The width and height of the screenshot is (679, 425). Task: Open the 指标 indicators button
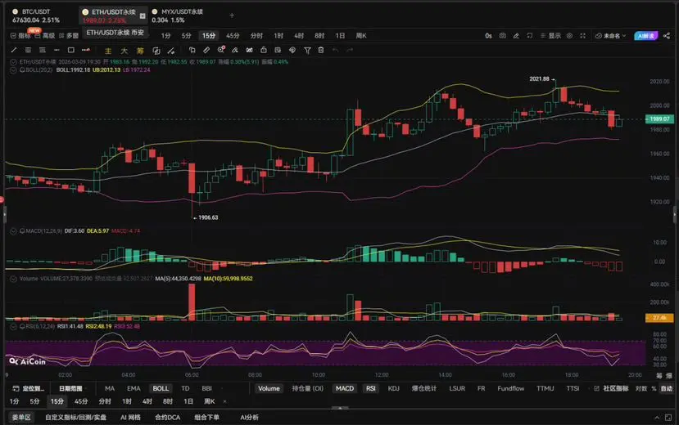20,36
